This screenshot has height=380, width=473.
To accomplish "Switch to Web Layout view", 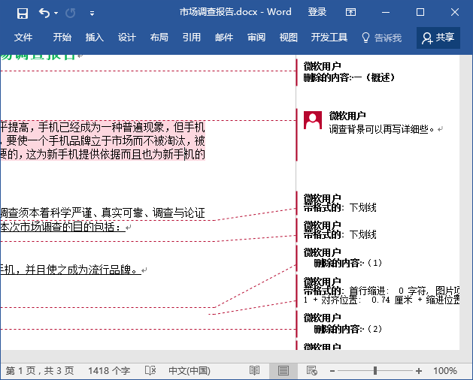I will (311, 370).
